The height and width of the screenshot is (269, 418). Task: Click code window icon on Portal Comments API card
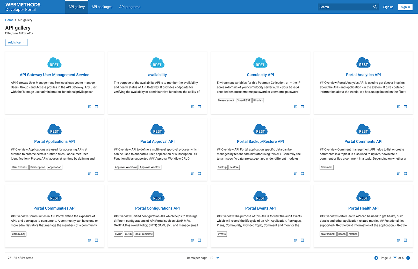coord(405,173)
